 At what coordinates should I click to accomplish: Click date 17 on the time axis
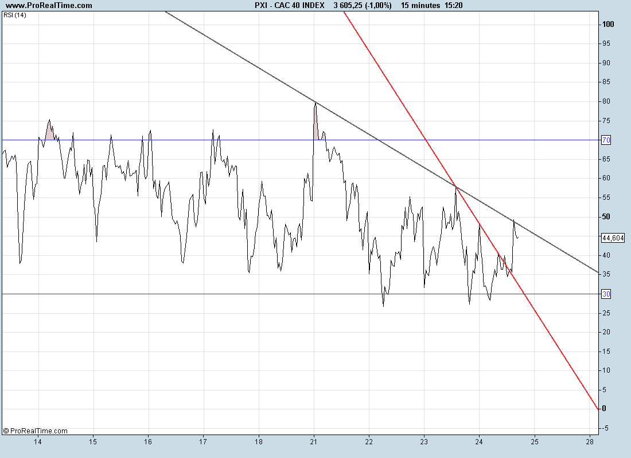203,441
